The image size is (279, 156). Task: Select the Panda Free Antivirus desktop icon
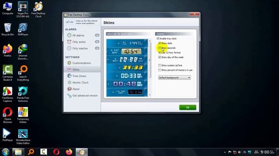pyautogui.click(x=23, y=94)
